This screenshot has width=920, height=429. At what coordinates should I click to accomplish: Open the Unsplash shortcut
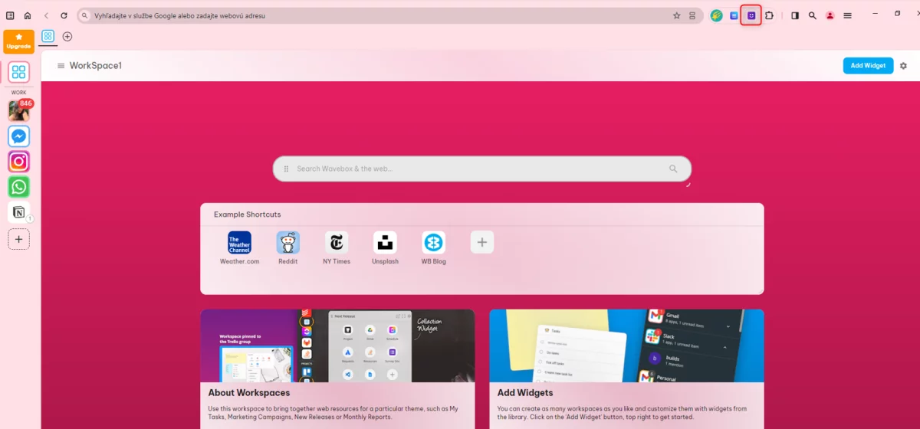pos(385,248)
